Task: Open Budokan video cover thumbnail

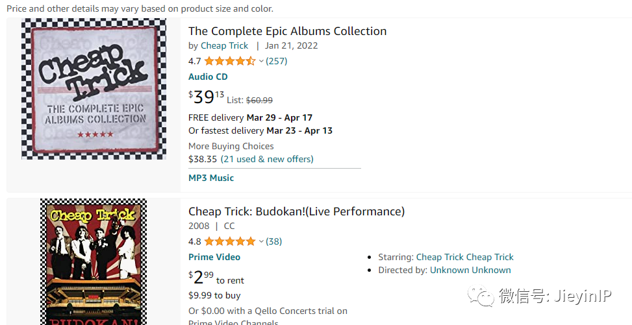Action: point(94,261)
